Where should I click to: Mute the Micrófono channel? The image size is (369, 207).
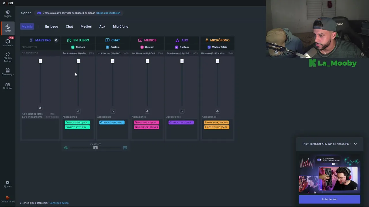(x=217, y=111)
